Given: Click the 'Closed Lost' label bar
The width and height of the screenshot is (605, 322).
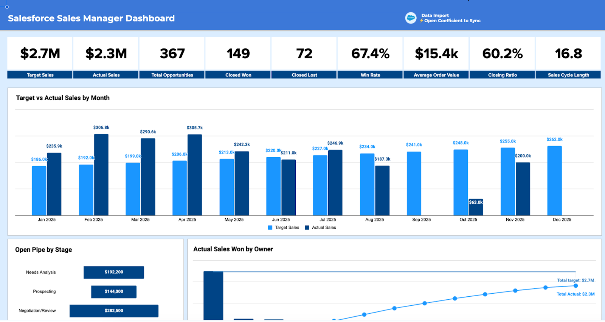Looking at the screenshot, I should (304, 75).
